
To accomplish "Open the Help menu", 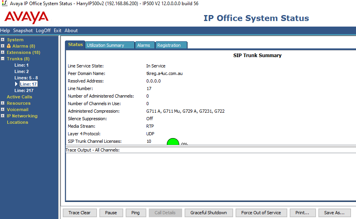I will pyautogui.click(x=5, y=31).
